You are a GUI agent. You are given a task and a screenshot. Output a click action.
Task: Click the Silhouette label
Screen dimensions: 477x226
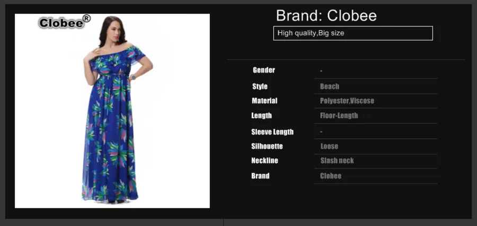point(267,146)
